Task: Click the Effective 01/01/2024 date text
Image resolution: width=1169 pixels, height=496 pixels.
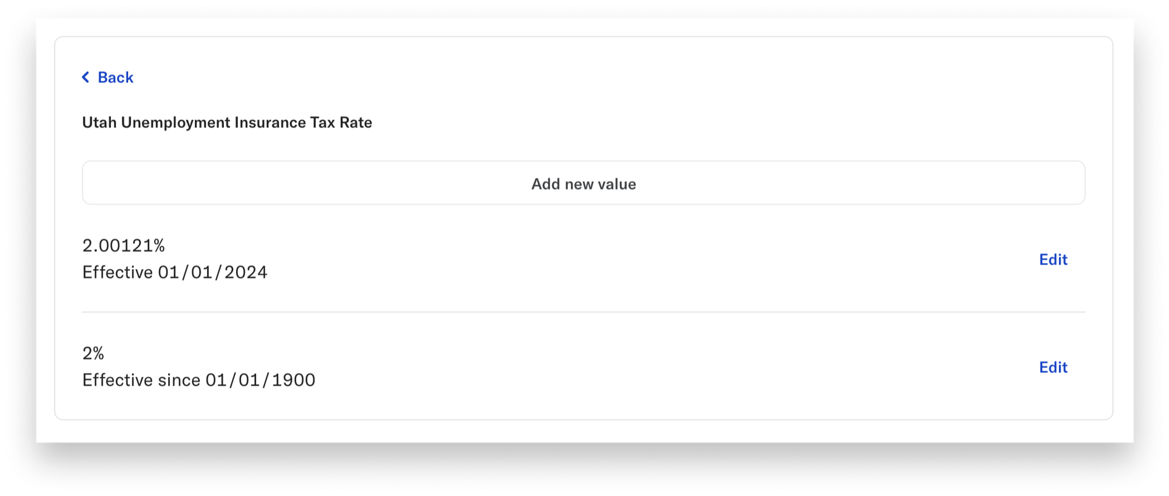Action: point(175,272)
